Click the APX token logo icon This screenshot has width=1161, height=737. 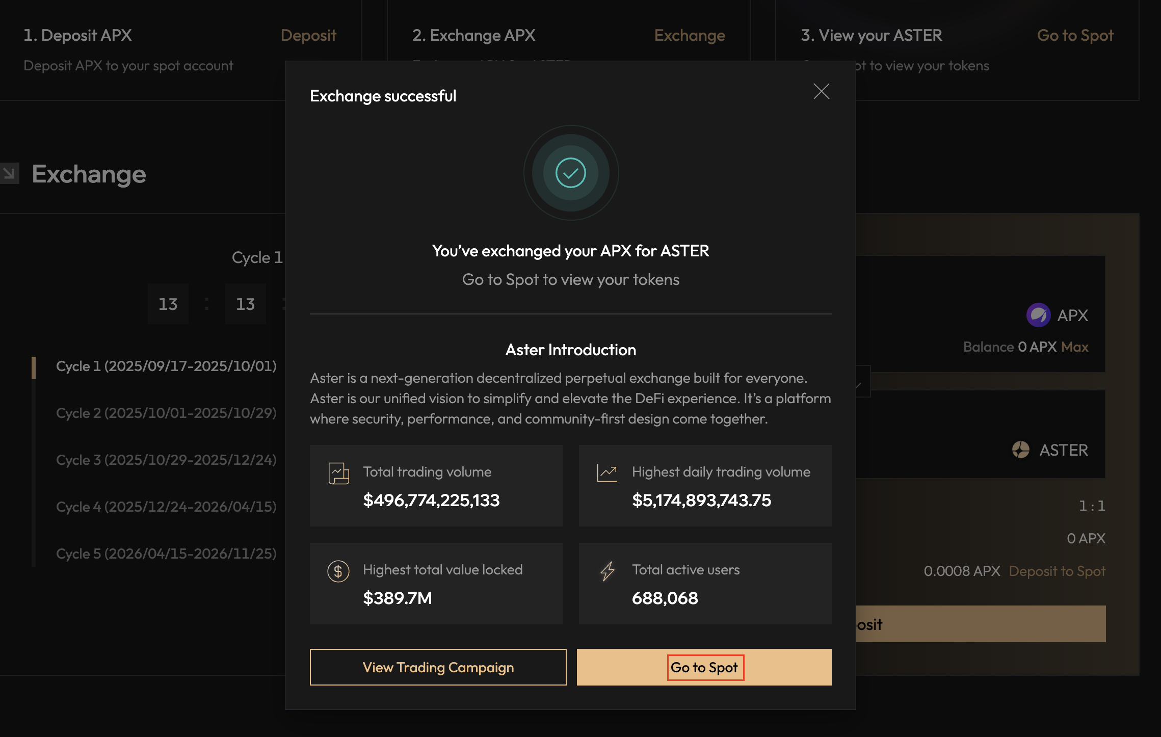coord(1038,315)
